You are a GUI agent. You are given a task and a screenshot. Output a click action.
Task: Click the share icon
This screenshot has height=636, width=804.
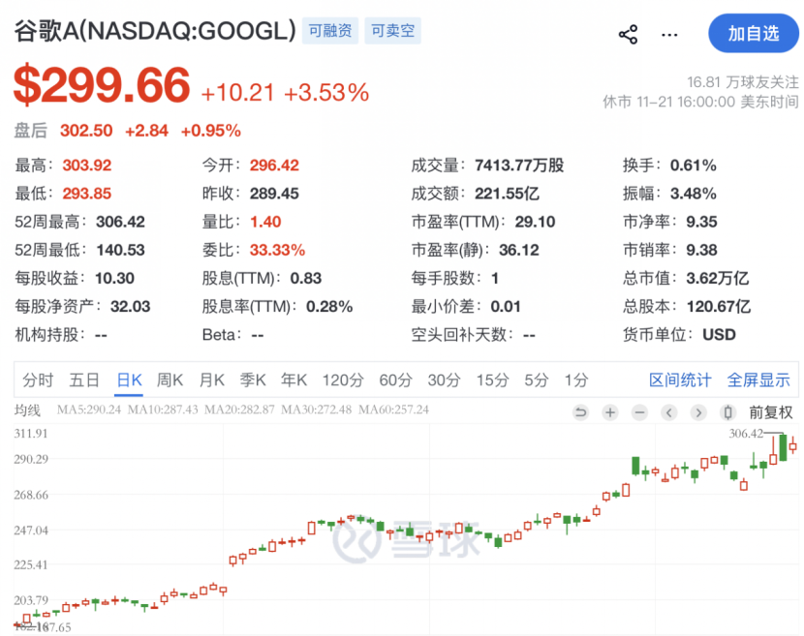pyautogui.click(x=628, y=35)
